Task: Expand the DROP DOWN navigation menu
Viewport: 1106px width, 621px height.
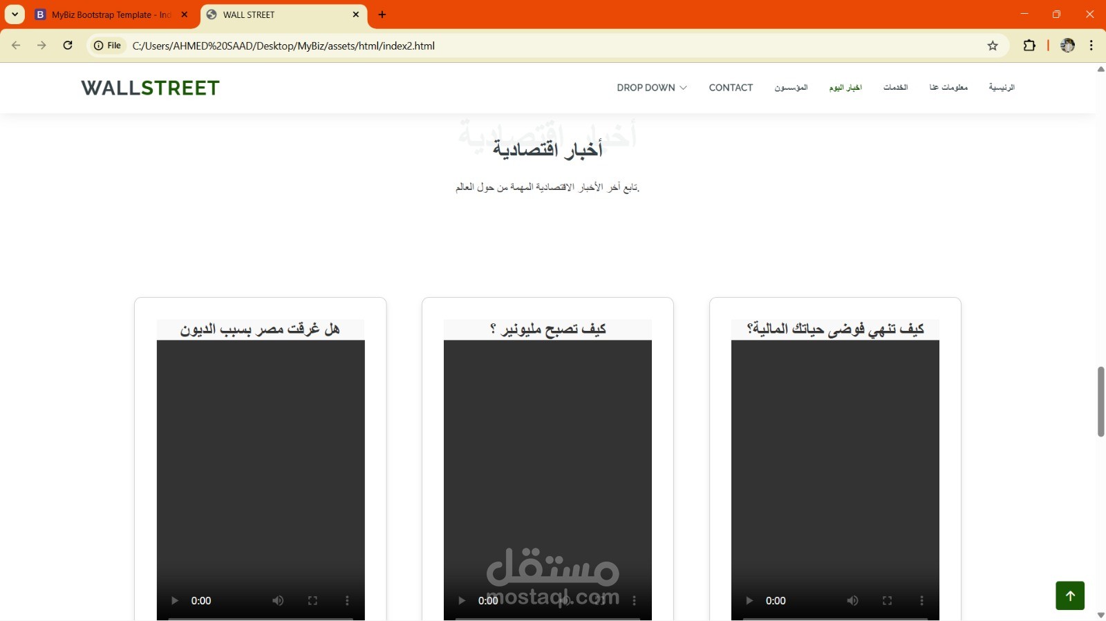Action: (x=652, y=88)
